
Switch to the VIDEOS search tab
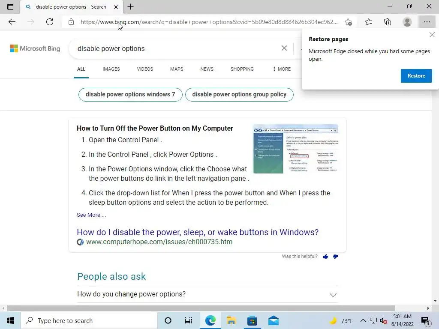pos(145,69)
